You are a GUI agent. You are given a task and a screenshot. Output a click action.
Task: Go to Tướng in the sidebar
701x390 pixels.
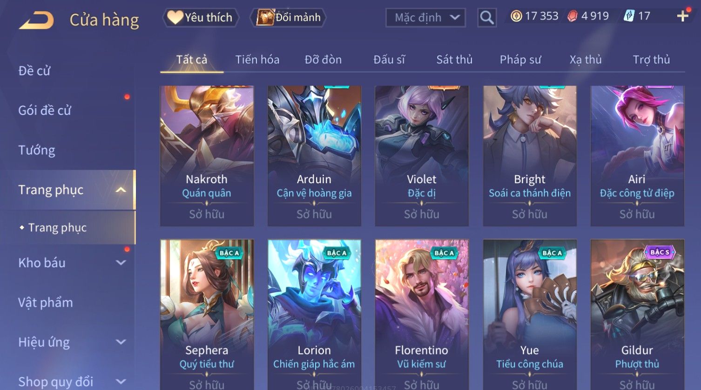pyautogui.click(x=37, y=150)
